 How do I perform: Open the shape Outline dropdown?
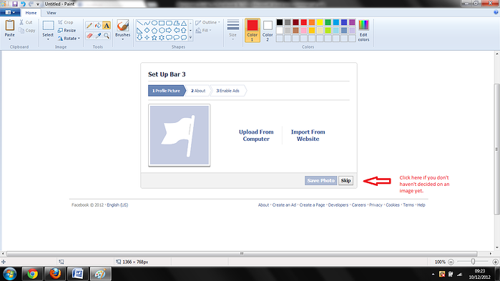208,22
